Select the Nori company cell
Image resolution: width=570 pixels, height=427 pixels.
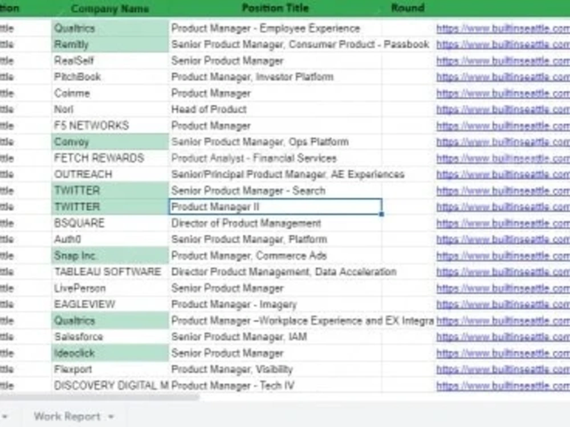pyautogui.click(x=110, y=109)
